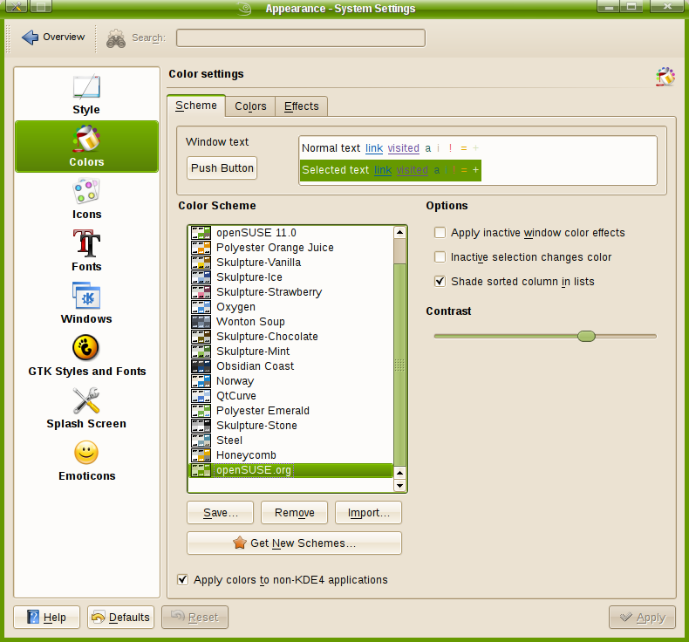Viewport: 689px width, 642px height.
Task: Click the Color settings header paint icon
Action: (665, 77)
